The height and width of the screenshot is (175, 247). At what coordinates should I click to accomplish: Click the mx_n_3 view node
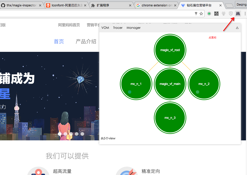(170, 118)
